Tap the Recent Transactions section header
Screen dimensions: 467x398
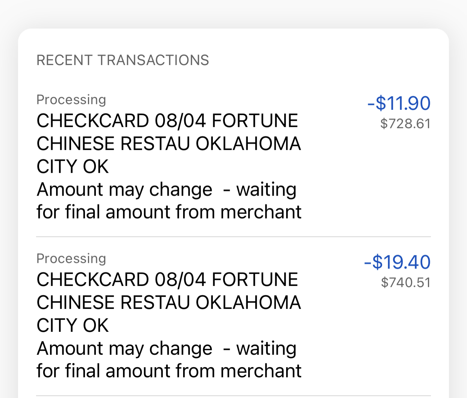pyautogui.click(x=123, y=60)
